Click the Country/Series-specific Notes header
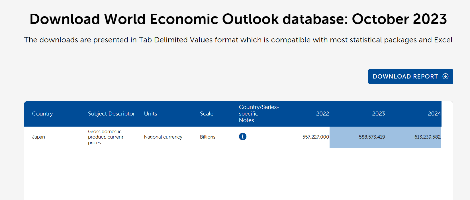This screenshot has width=470, height=200. (259, 114)
